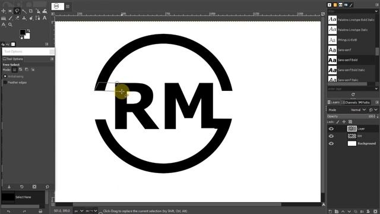This screenshot has height=214, width=380.
Task: Select PMingLiU-ExtB font
Action: pos(351,40)
